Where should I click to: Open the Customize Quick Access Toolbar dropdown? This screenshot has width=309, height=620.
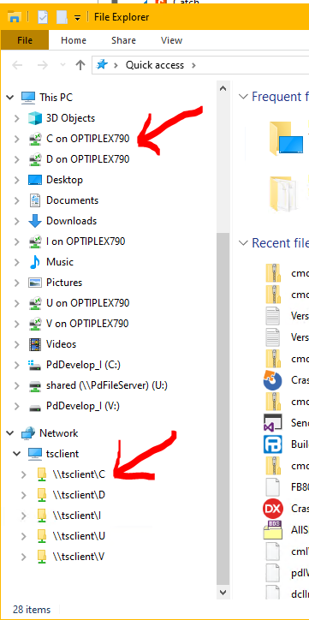77,17
